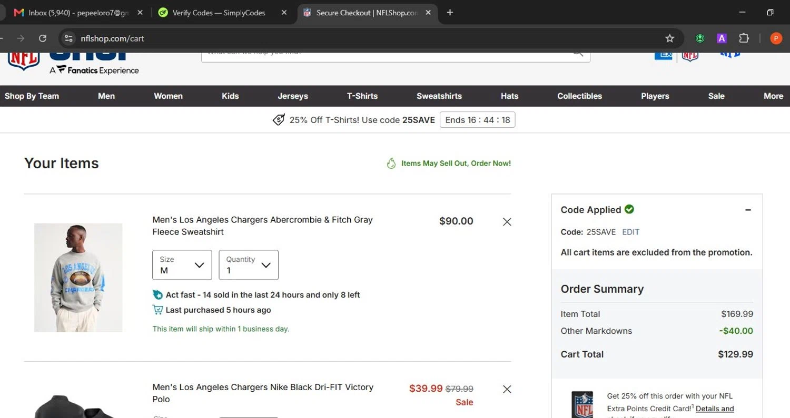Close the Verify Codes — SimplyCodes tab
This screenshot has height=418, width=790.
284,13
